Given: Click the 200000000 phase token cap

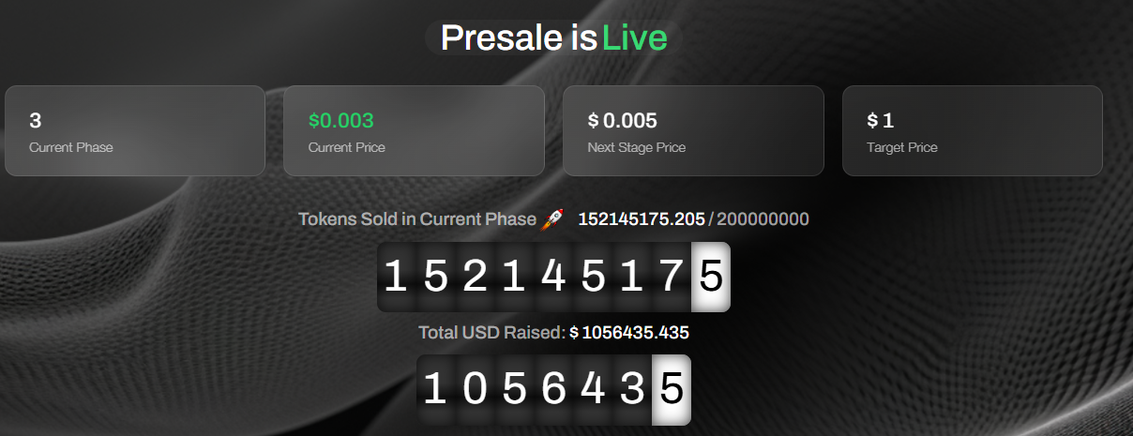Looking at the screenshot, I should 763,219.
